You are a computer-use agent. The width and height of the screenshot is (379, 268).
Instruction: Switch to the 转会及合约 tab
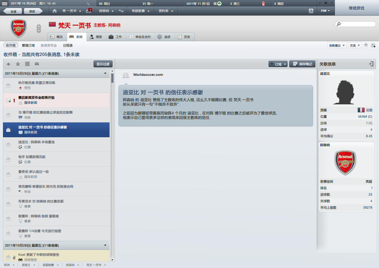(x=140, y=37)
